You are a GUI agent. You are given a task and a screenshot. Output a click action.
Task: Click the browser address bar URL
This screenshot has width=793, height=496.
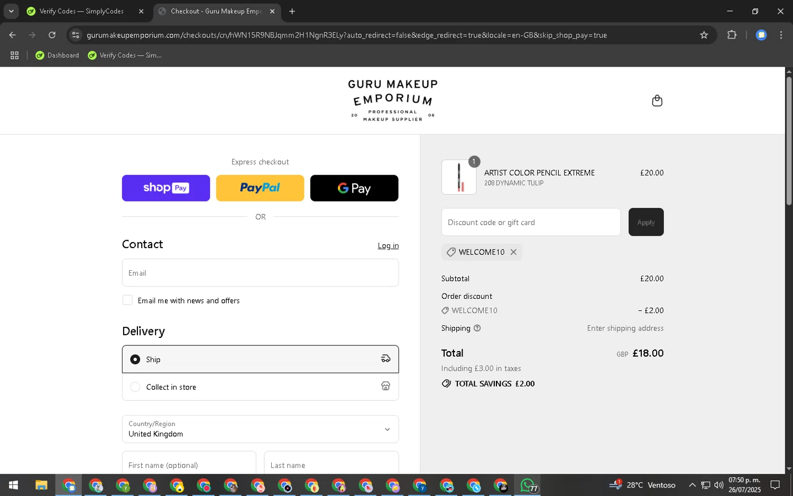[346, 35]
